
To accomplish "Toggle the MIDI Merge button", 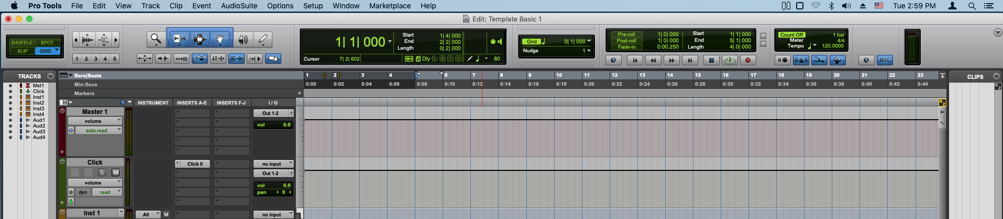I will (x=819, y=60).
